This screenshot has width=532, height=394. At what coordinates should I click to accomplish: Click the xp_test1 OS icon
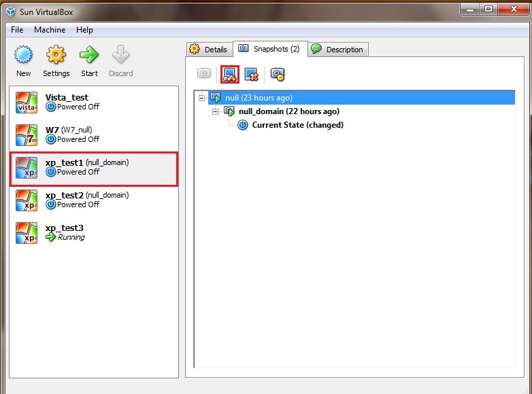click(27, 167)
